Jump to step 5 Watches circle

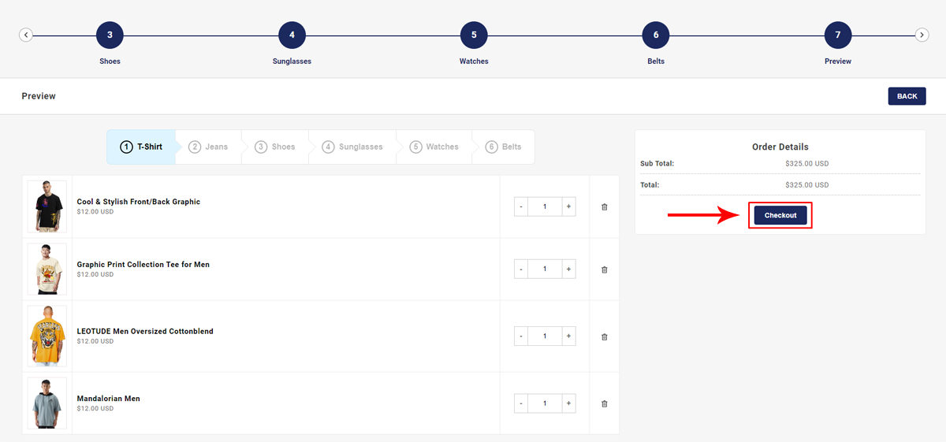pos(474,35)
